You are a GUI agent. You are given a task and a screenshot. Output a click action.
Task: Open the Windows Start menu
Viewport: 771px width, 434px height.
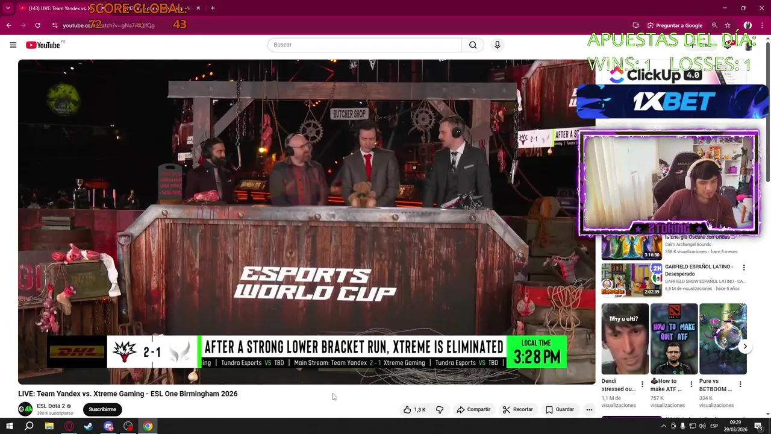(9, 426)
